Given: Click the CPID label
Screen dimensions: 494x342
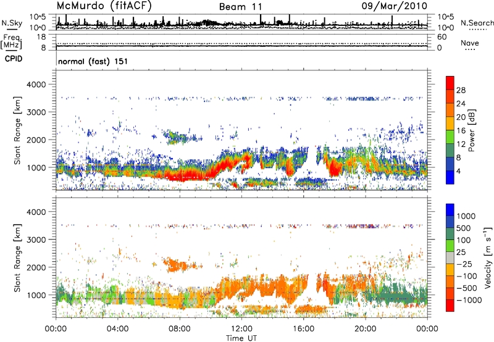Looking at the screenshot, I should click(x=14, y=59).
